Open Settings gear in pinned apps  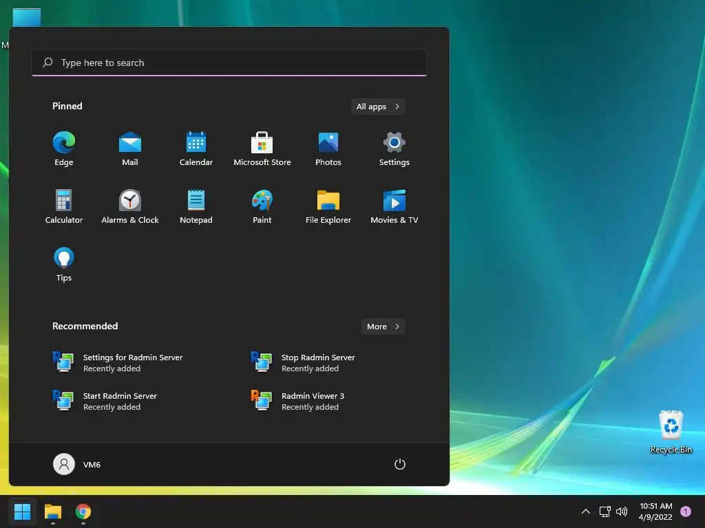(x=394, y=149)
